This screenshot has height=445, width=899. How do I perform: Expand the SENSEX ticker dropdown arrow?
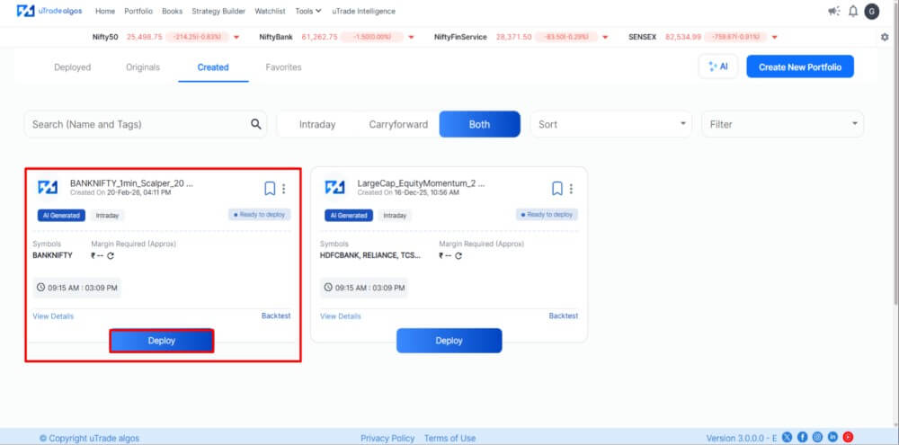(775, 37)
